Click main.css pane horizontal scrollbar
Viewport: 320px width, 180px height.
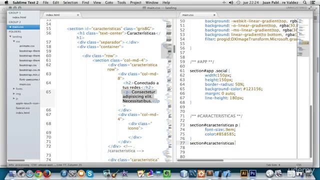pyautogui.click(x=200, y=160)
